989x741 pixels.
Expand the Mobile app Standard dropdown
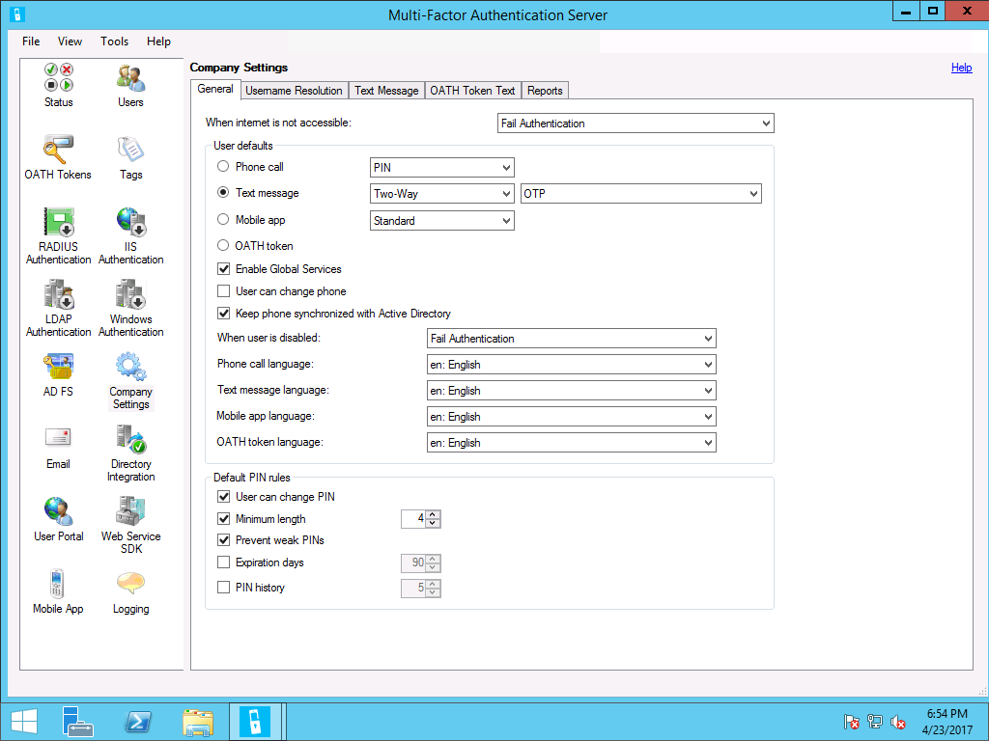coord(442,221)
